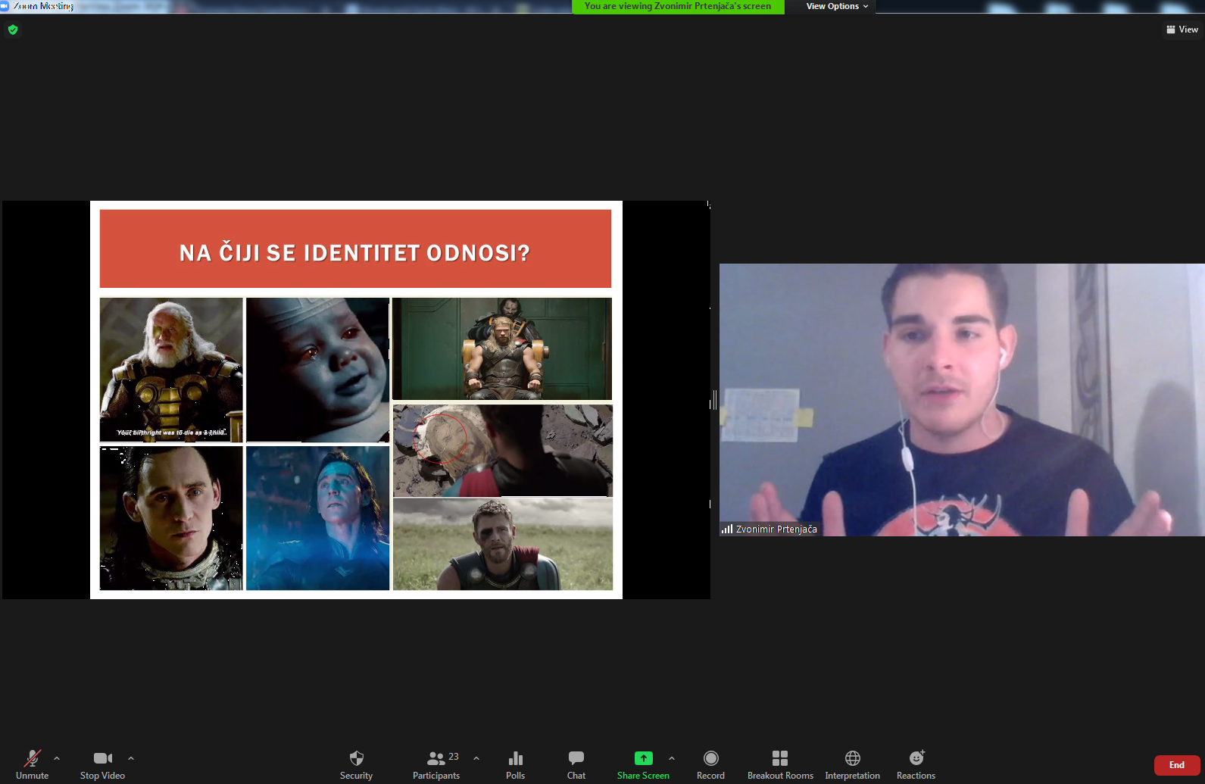The width and height of the screenshot is (1205, 784).
Task: Open the Security shield menu
Action: click(x=356, y=764)
